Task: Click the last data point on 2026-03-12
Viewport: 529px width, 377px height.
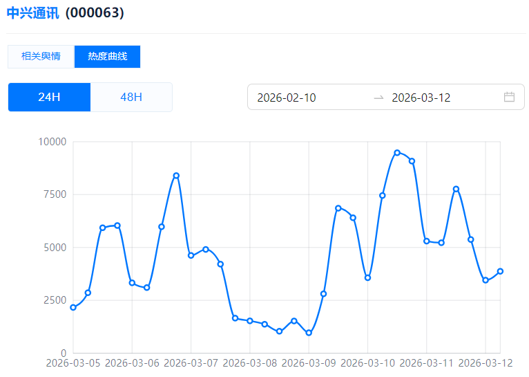Action: tap(500, 271)
